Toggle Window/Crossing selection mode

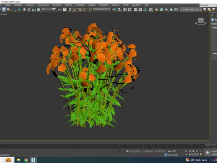tap(19, 10)
